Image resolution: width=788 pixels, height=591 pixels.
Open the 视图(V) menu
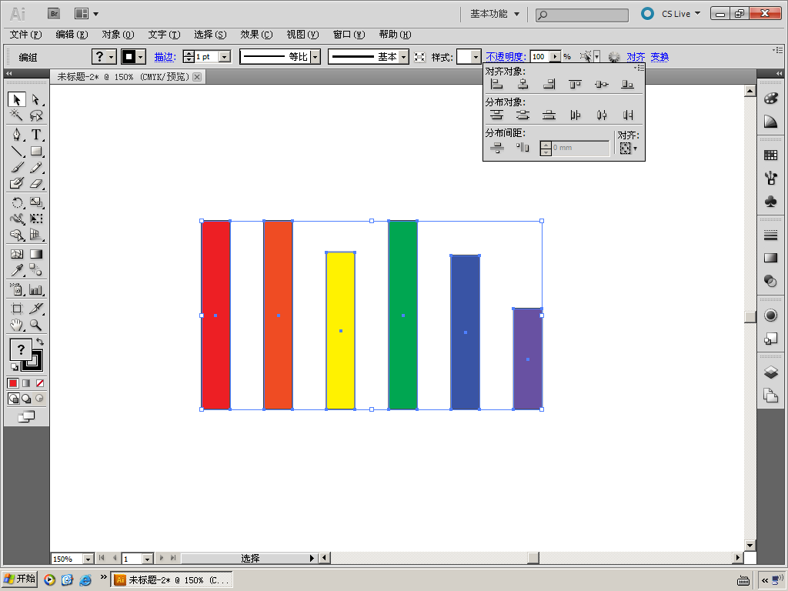302,34
